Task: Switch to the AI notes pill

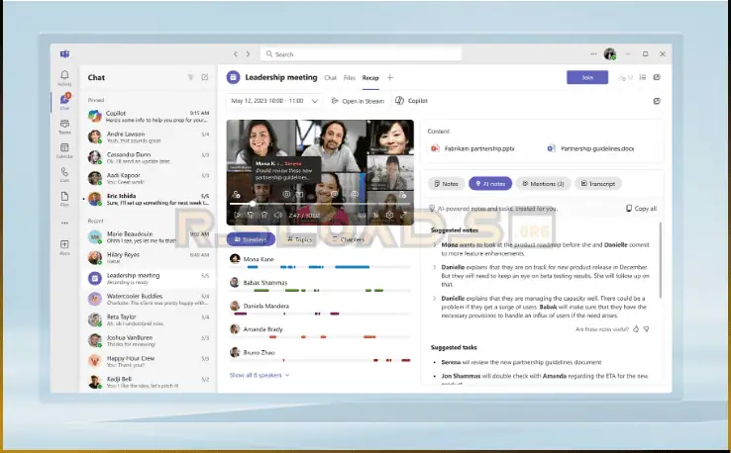Action: coord(490,184)
